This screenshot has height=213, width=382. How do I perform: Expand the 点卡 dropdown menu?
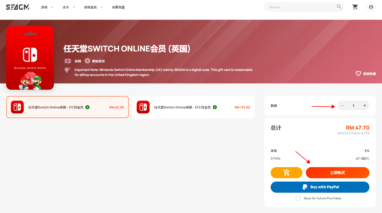click(69, 7)
